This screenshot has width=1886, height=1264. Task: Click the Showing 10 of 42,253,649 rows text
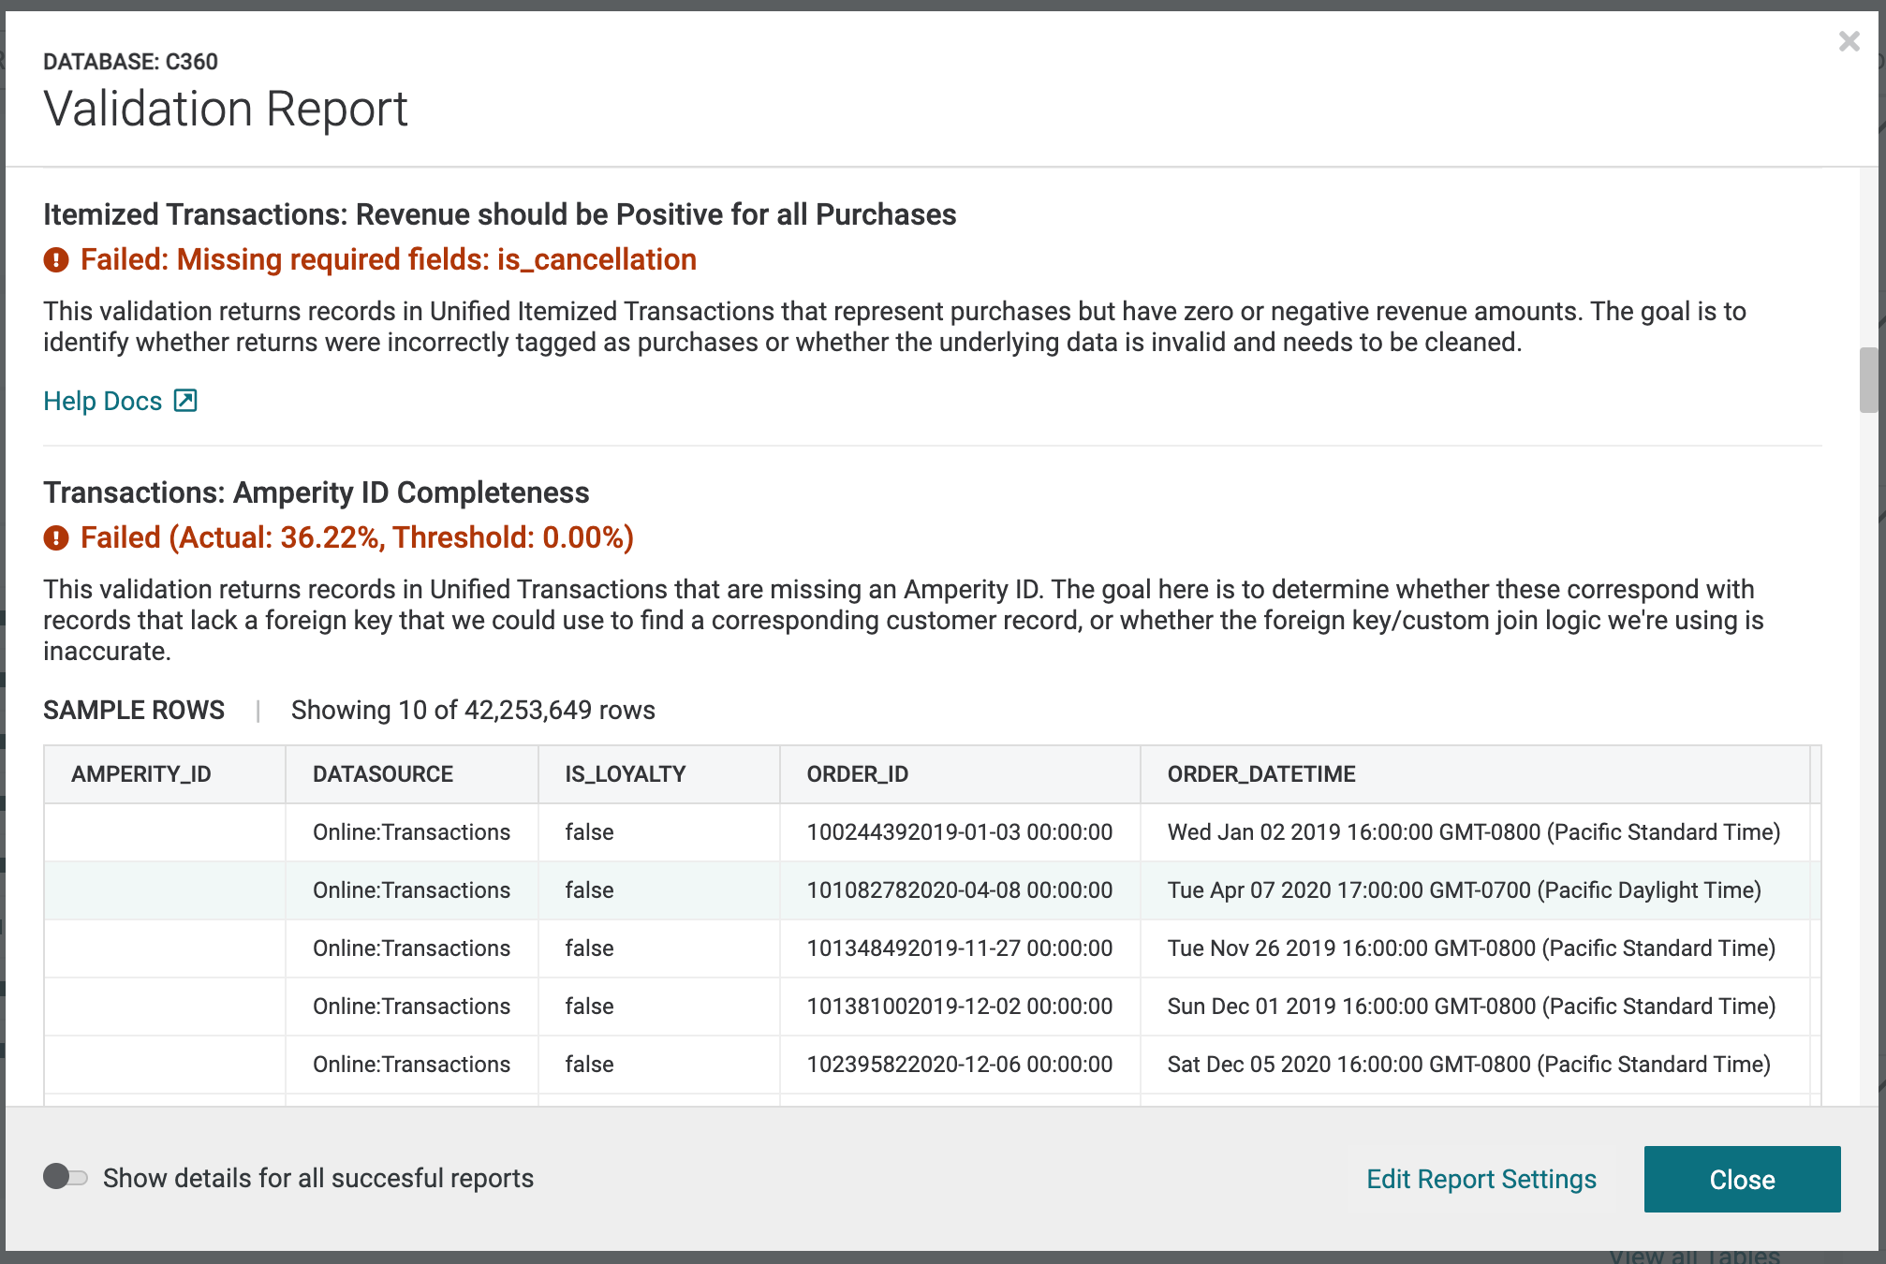tap(473, 710)
